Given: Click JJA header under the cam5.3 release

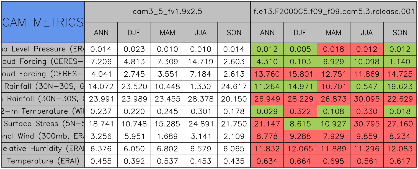Looking at the screenshot, I should [367, 33].
